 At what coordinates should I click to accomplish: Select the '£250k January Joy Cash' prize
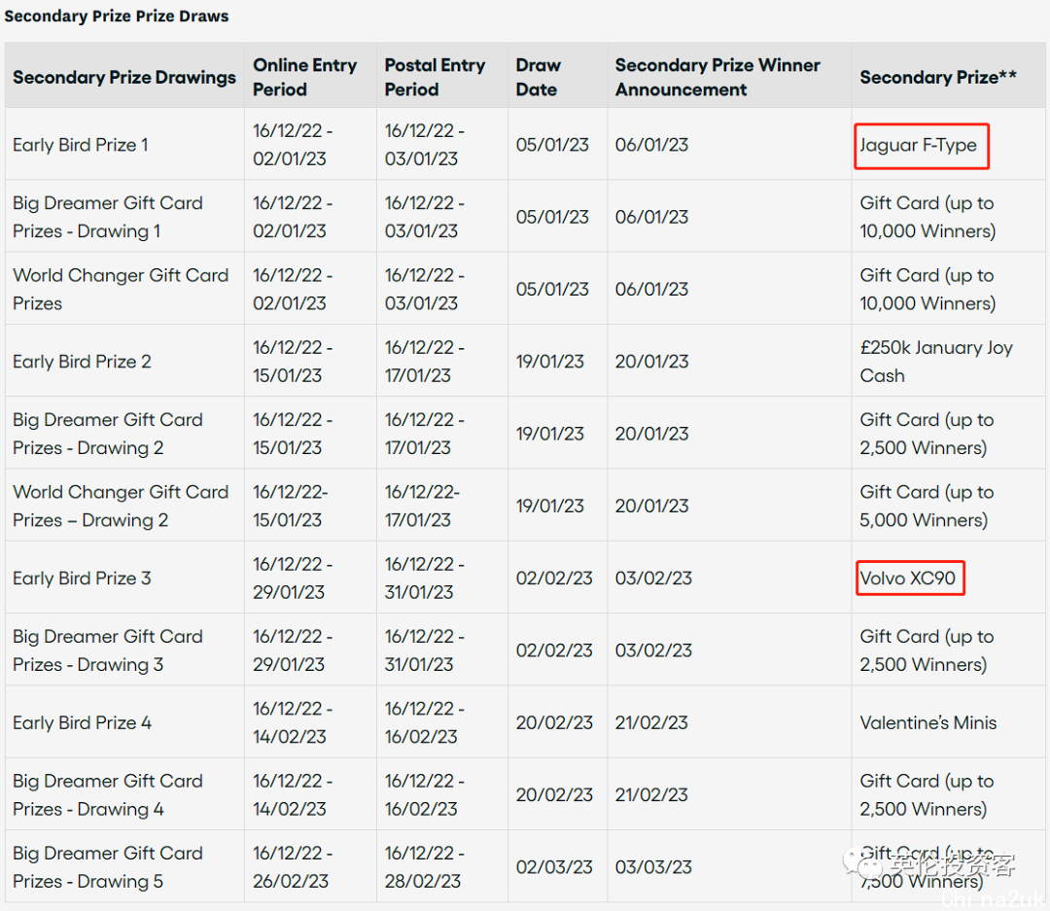coord(936,362)
